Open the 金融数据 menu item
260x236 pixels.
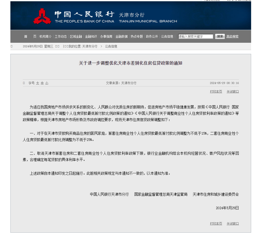tap(122, 36)
